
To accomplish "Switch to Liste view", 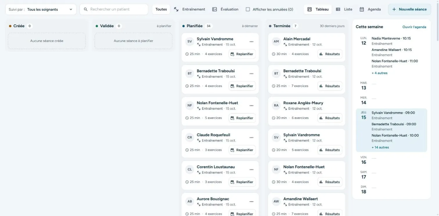I will [344, 9].
